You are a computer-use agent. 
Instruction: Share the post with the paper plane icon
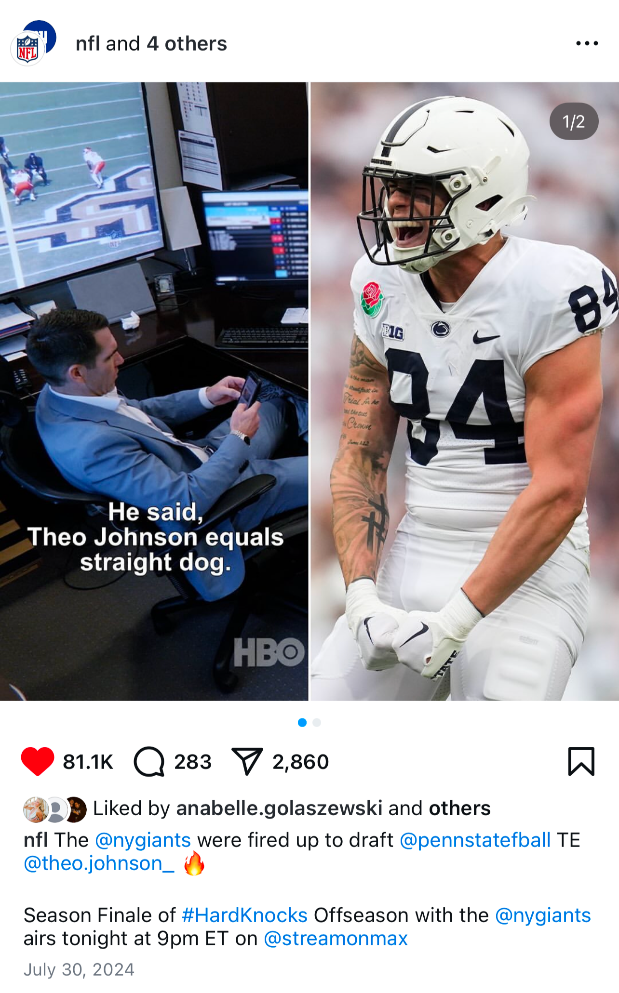(x=247, y=762)
